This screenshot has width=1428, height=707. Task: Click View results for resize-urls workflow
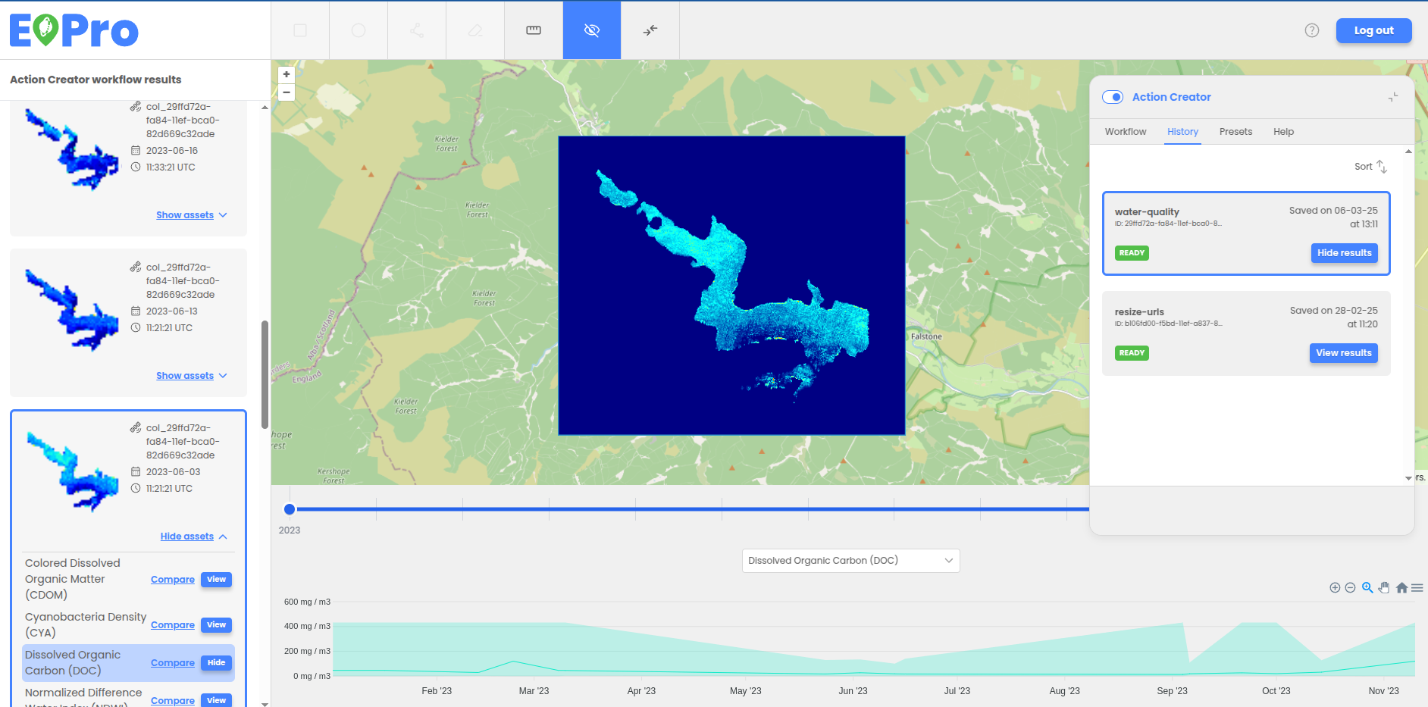pyautogui.click(x=1343, y=352)
